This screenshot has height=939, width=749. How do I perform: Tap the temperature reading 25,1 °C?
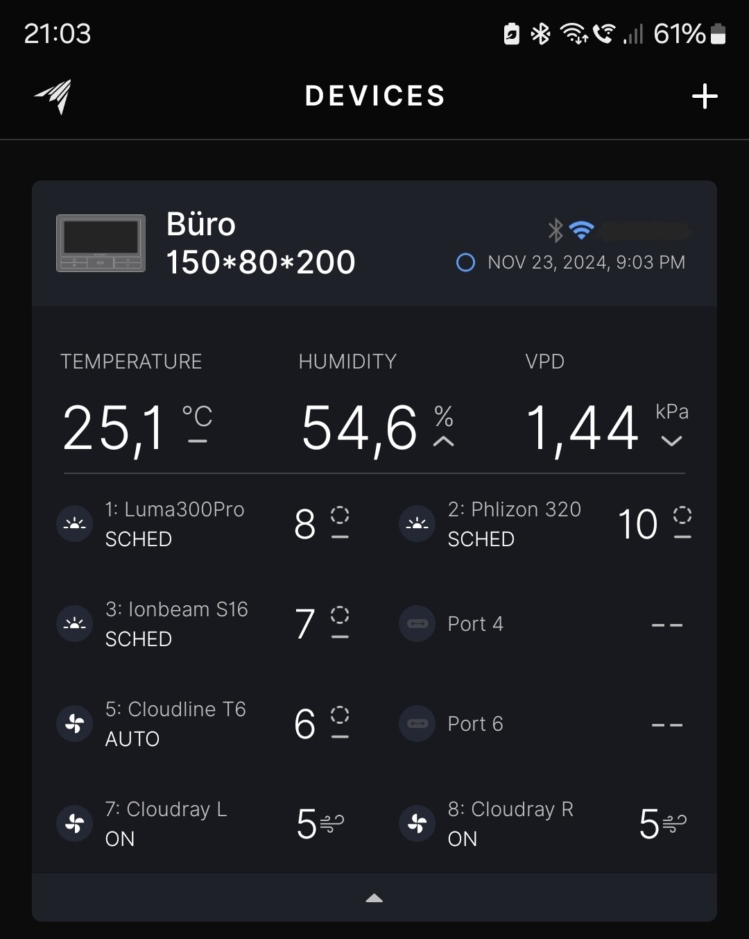pos(137,428)
